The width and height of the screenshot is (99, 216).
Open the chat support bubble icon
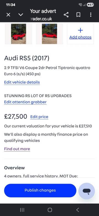[x=87, y=191]
